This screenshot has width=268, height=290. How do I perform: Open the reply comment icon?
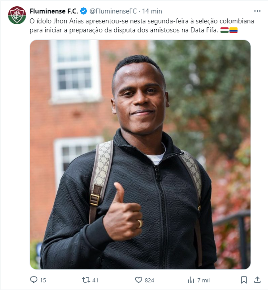[34, 280]
